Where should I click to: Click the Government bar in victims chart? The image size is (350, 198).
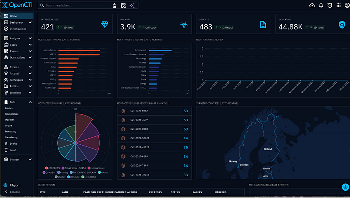160,50
